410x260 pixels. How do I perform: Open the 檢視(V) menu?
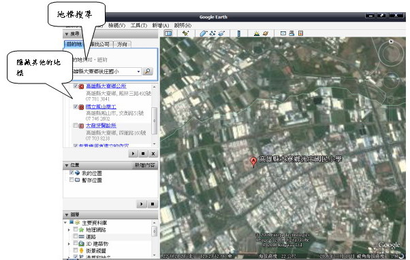(116, 25)
